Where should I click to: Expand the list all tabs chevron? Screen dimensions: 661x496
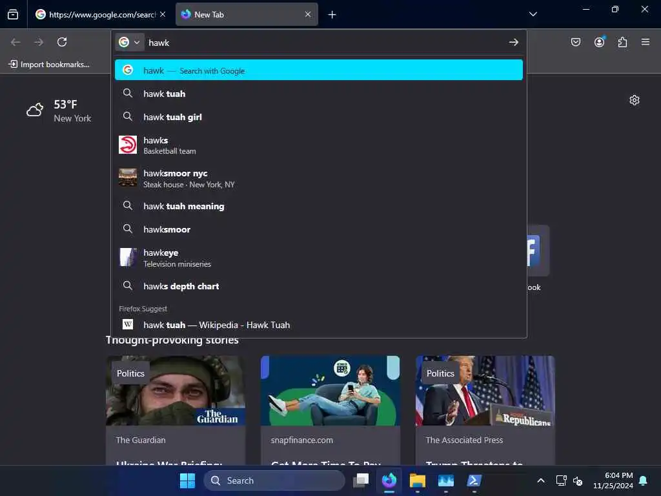tap(533, 14)
